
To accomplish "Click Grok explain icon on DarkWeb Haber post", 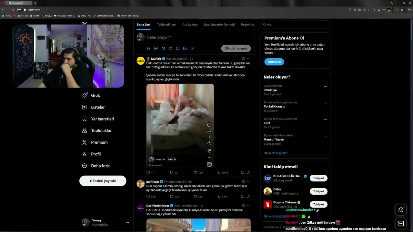I will pos(244,205).
